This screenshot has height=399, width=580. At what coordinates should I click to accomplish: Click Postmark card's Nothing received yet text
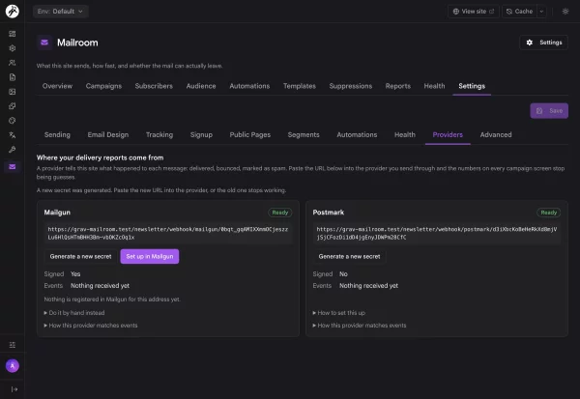(x=368, y=285)
